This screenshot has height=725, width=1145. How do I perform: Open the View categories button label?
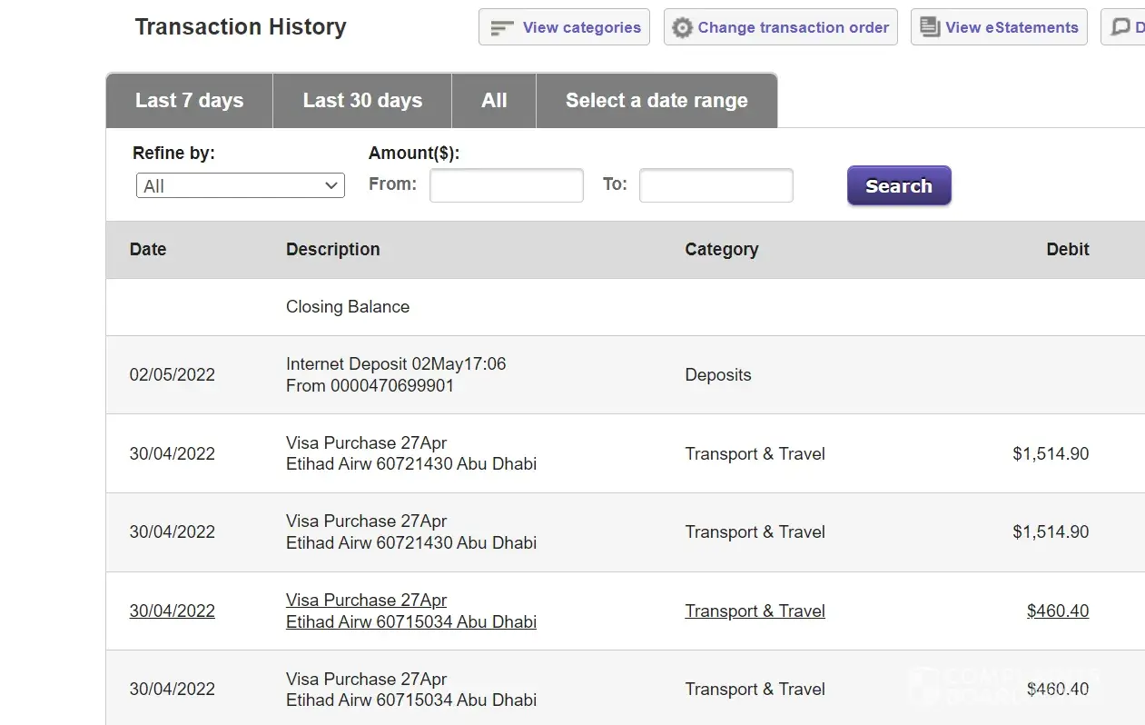581,28
